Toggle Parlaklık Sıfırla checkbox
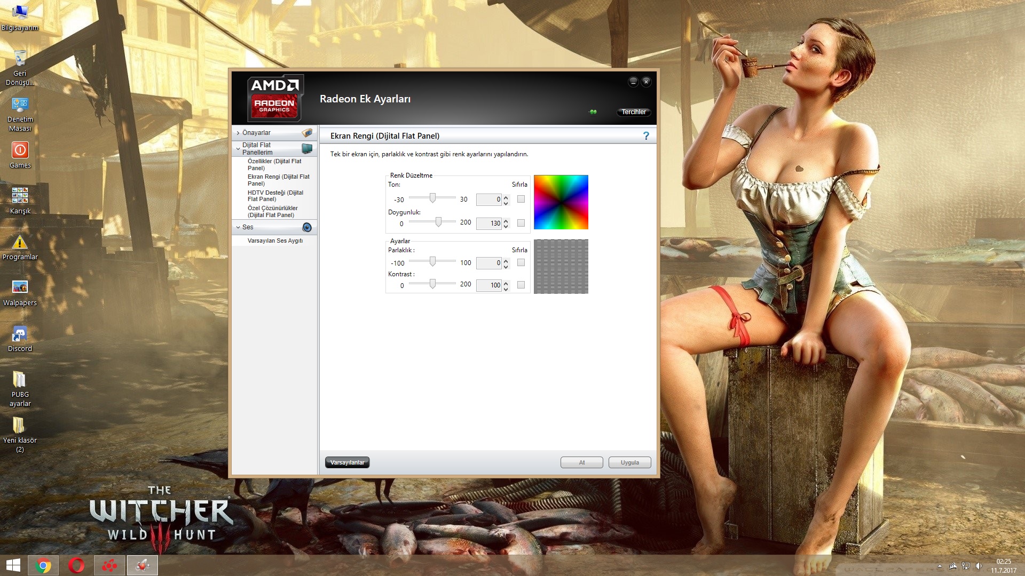This screenshot has width=1025, height=576. coord(519,262)
